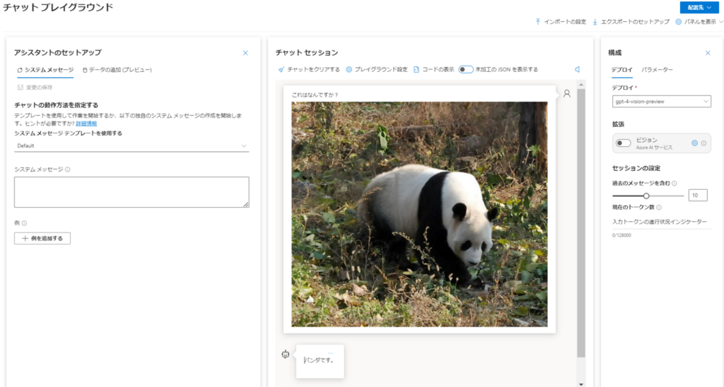The width and height of the screenshot is (724, 387).
Task: Open the 詳細情報 link
Action: click(x=86, y=123)
